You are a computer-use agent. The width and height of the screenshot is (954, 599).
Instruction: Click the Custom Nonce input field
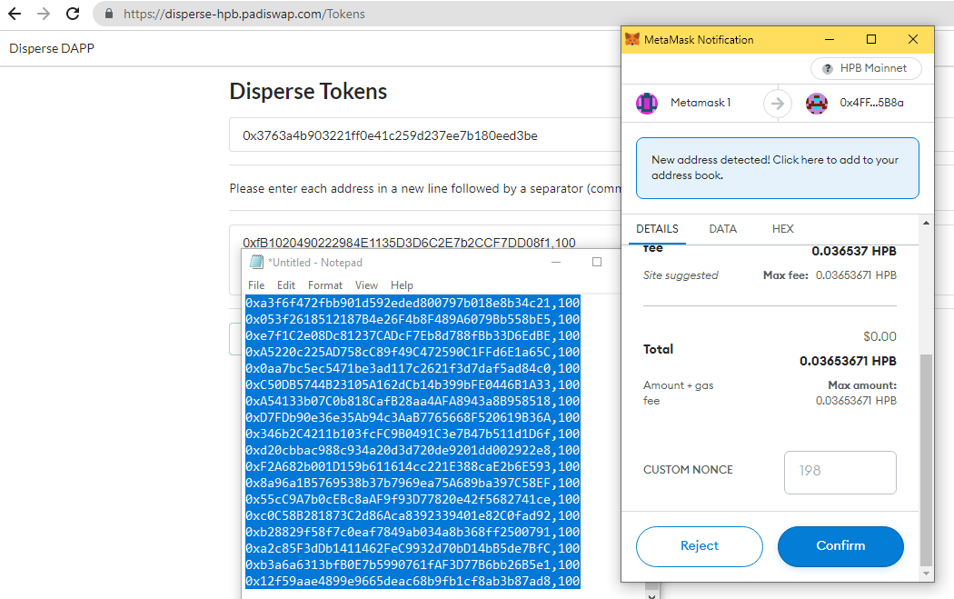[x=840, y=473]
